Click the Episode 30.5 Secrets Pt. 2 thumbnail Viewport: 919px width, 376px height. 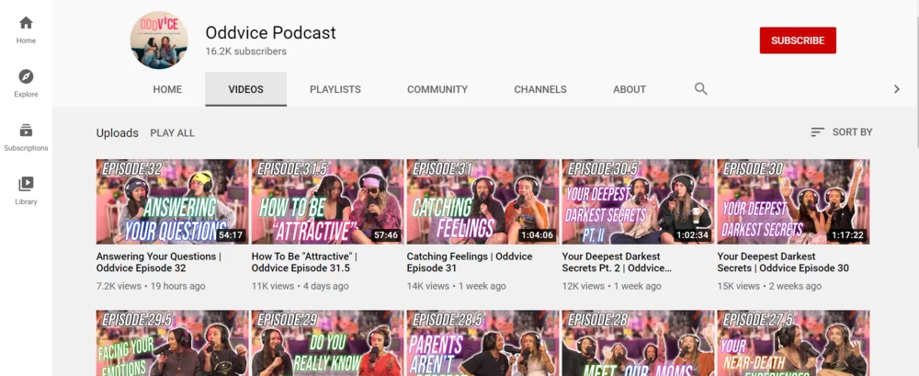click(638, 201)
